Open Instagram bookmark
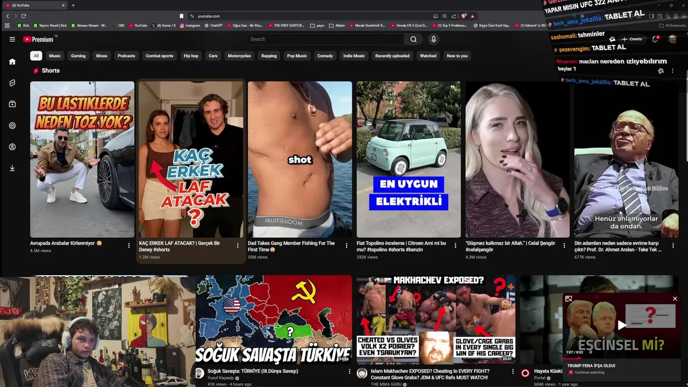The width and height of the screenshot is (688, 387). pyautogui.click(x=190, y=25)
